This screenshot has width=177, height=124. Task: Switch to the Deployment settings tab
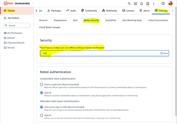[60, 20]
